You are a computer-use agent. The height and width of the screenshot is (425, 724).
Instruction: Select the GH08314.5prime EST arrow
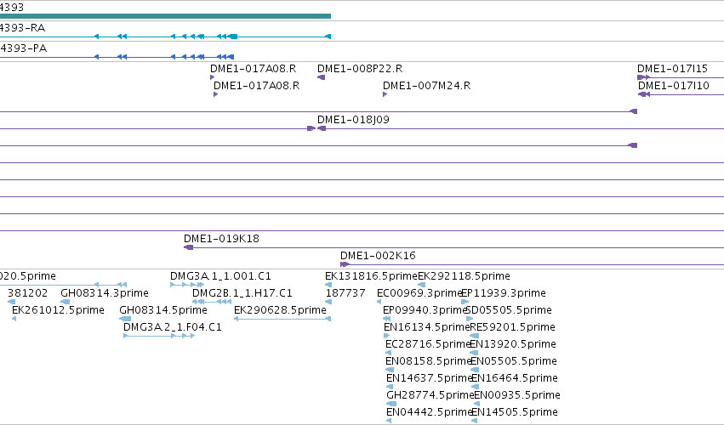tap(125, 319)
